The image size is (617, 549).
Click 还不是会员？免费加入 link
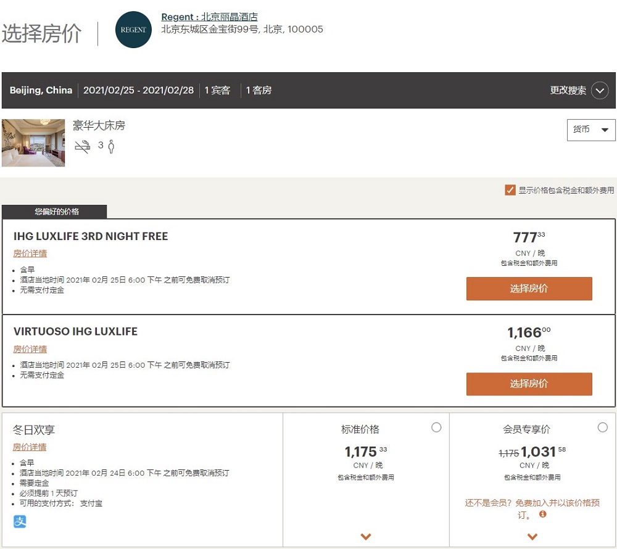pyautogui.click(x=532, y=508)
